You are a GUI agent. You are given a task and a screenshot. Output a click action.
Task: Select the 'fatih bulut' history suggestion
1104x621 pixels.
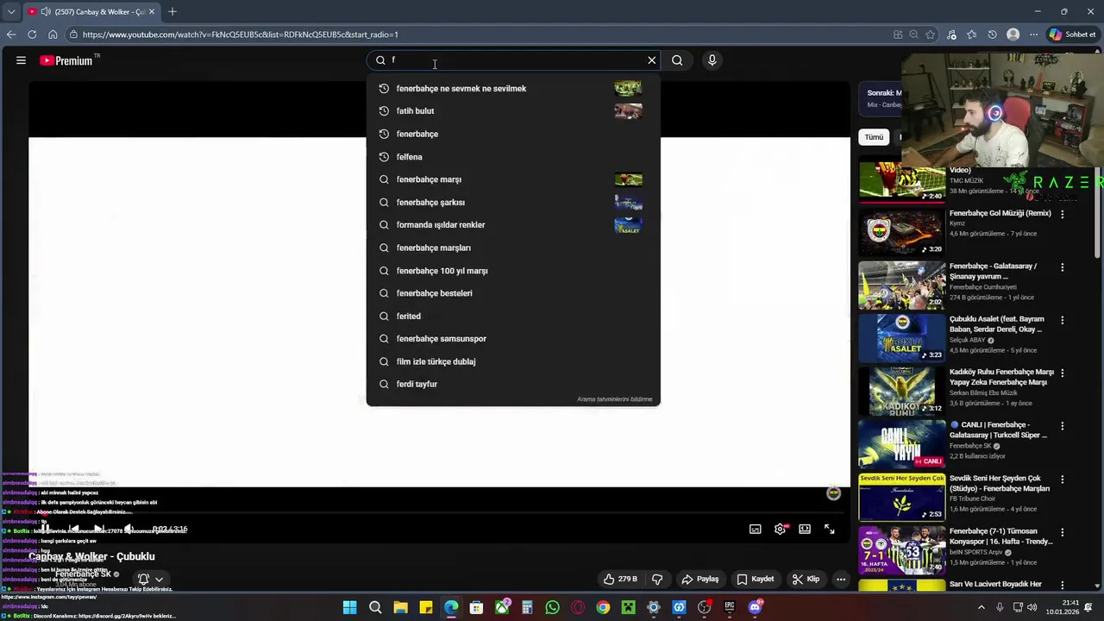(x=513, y=111)
